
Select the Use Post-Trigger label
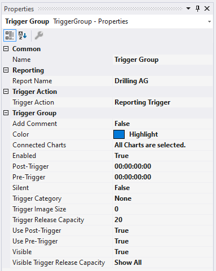37,231
